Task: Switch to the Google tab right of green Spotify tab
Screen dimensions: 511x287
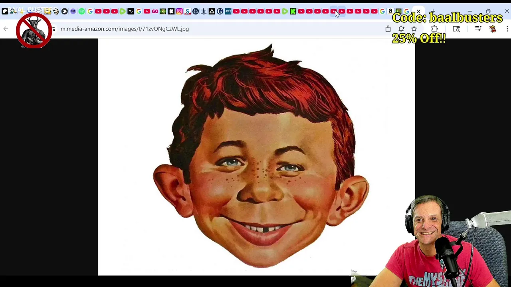Action: 90,11
